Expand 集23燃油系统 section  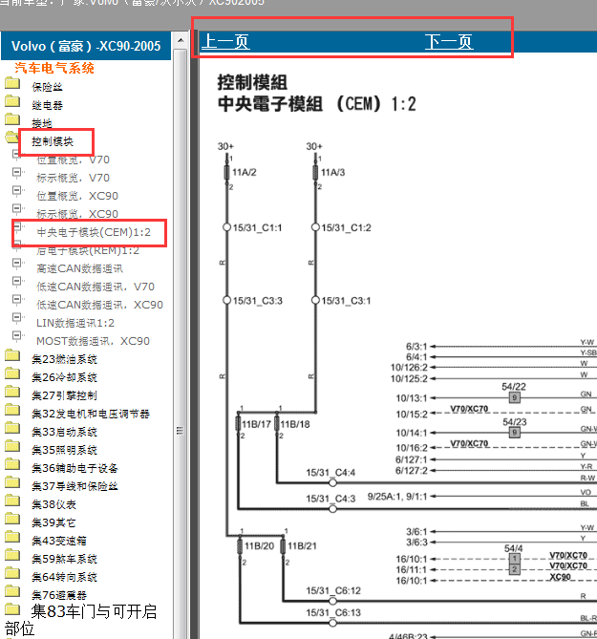pos(64,359)
